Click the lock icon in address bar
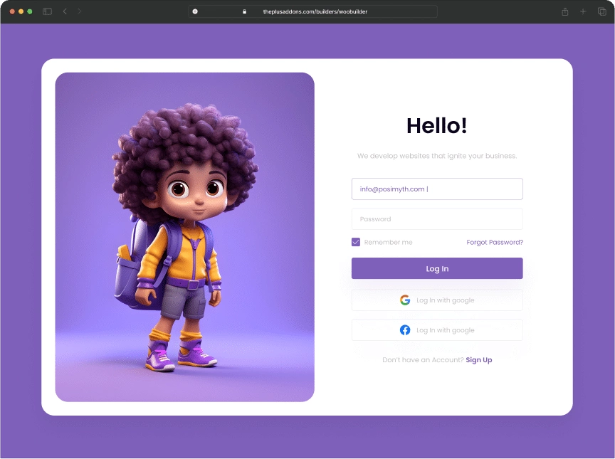Image resolution: width=615 pixels, height=459 pixels. coord(244,12)
